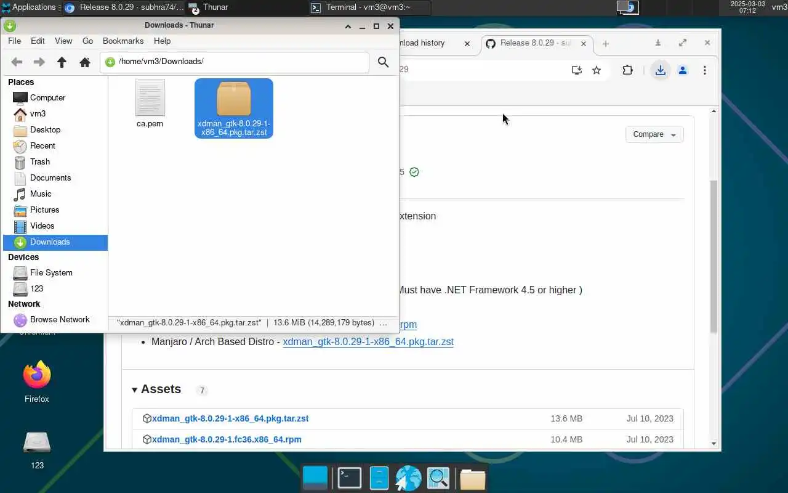
Task: Open browser three-dot menu
Action: click(705, 70)
